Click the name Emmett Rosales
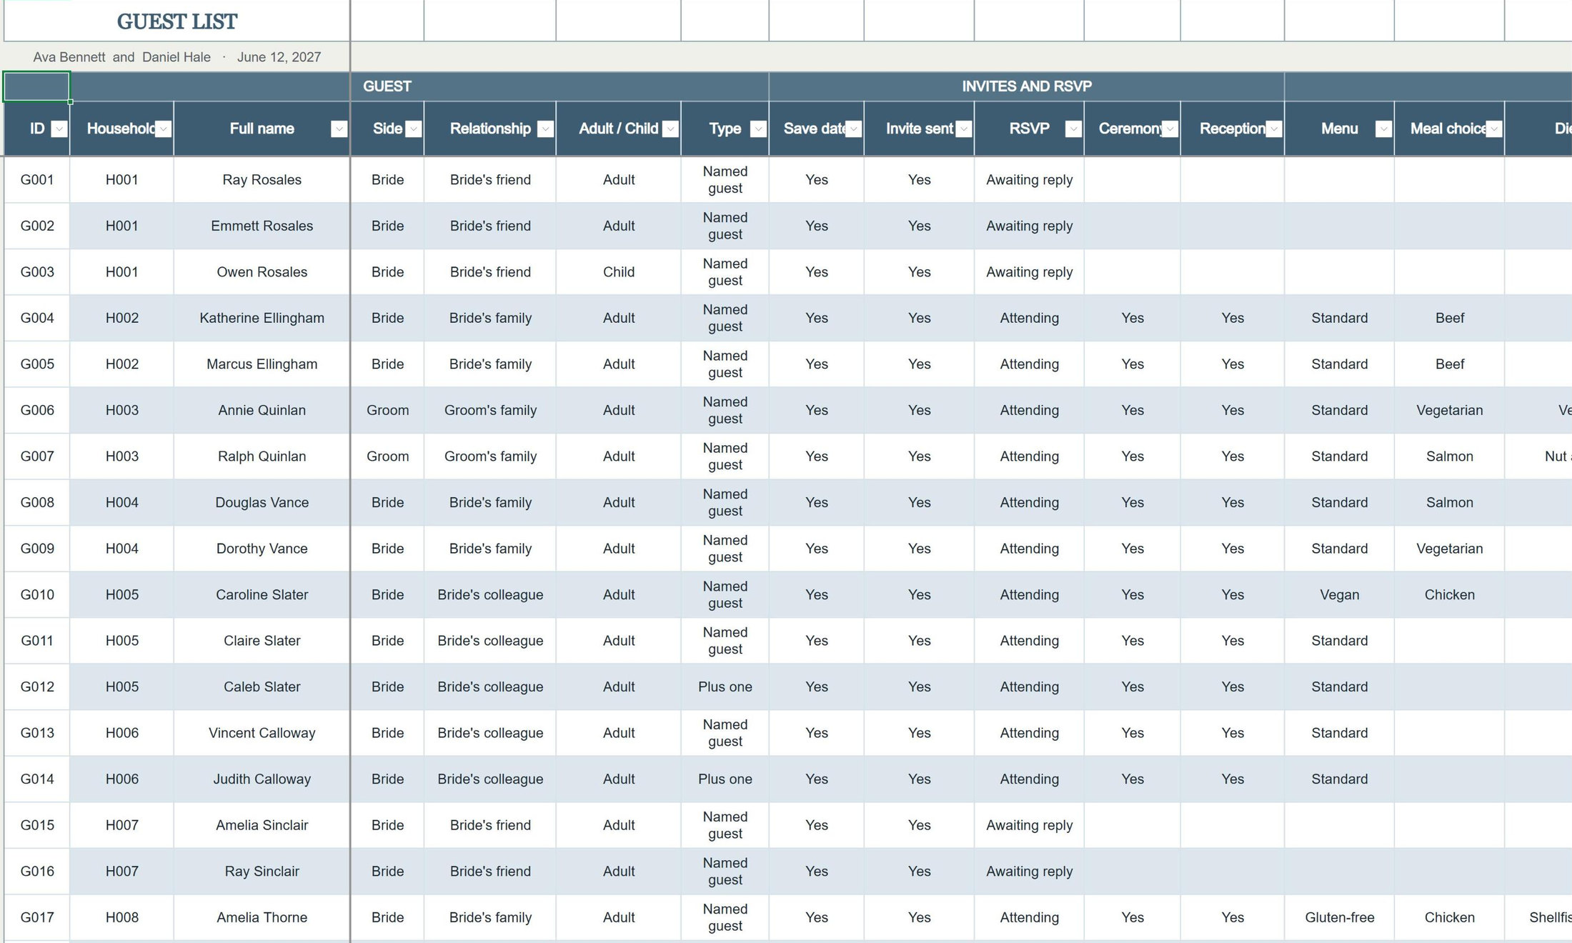The width and height of the screenshot is (1572, 943). click(262, 226)
